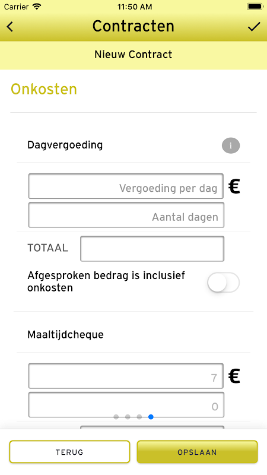Image resolution: width=267 pixels, height=475 pixels.
Task: Tap the euro symbol under Maaltijdcheque
Action: coord(234,376)
